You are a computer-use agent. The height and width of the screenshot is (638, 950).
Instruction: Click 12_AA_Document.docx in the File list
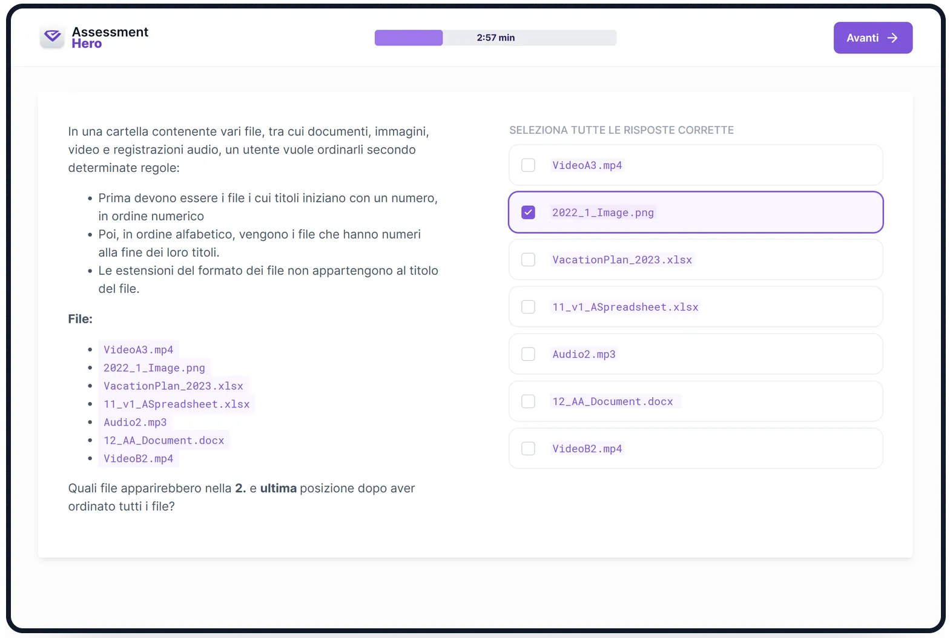163,441
